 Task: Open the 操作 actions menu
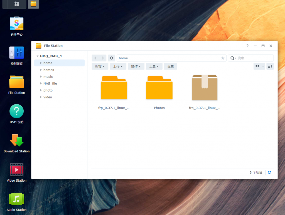136,66
